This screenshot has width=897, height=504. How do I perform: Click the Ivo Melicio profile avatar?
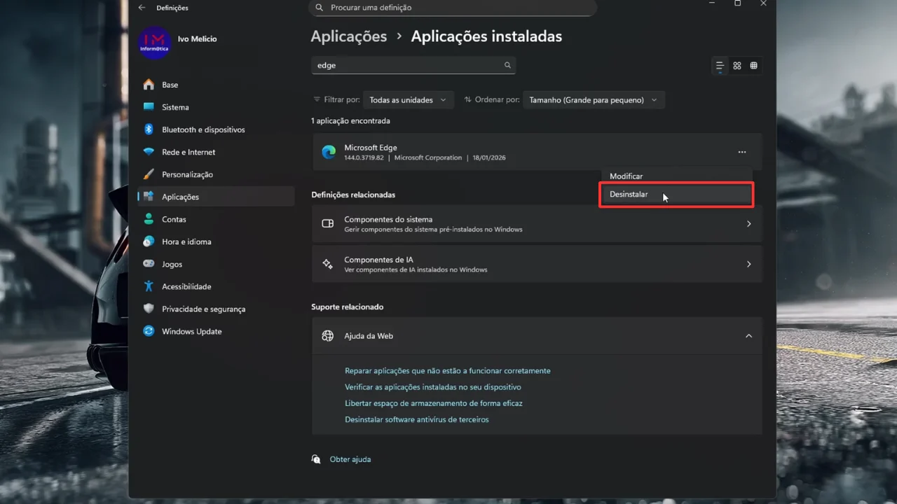click(x=154, y=43)
